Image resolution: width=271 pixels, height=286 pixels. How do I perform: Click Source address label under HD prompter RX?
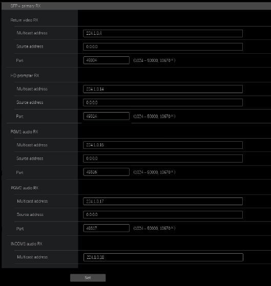[30, 102]
